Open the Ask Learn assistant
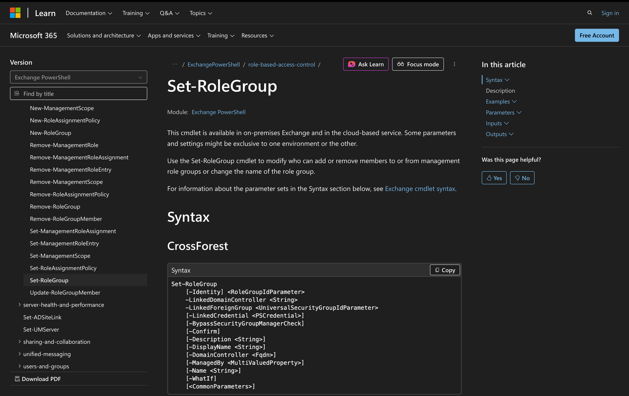Image resolution: width=629 pixels, height=396 pixels. click(x=366, y=64)
